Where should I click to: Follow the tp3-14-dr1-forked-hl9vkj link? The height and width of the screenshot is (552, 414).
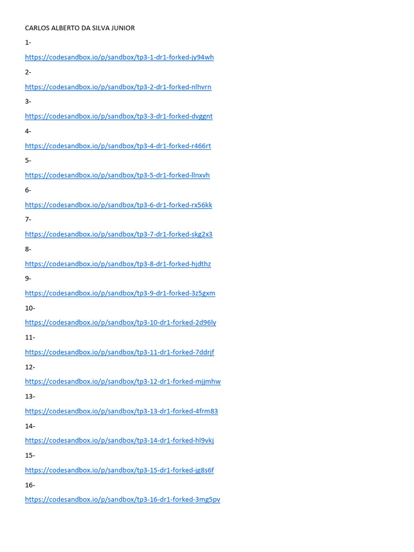[x=119, y=440]
